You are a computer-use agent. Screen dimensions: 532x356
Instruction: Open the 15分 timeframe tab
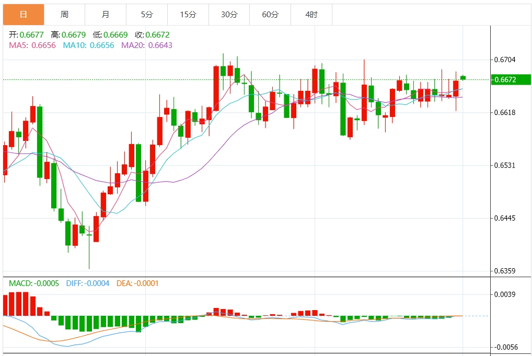(x=188, y=15)
